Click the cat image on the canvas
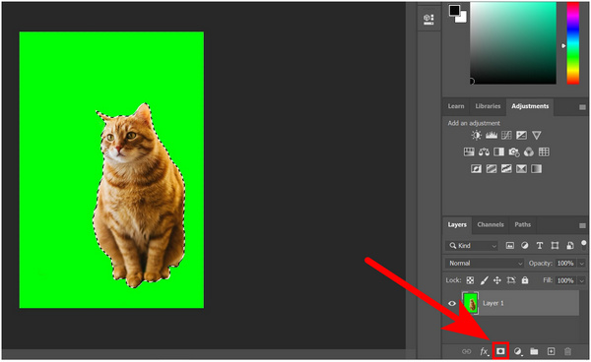Image resolution: width=591 pixels, height=362 pixels. click(139, 196)
